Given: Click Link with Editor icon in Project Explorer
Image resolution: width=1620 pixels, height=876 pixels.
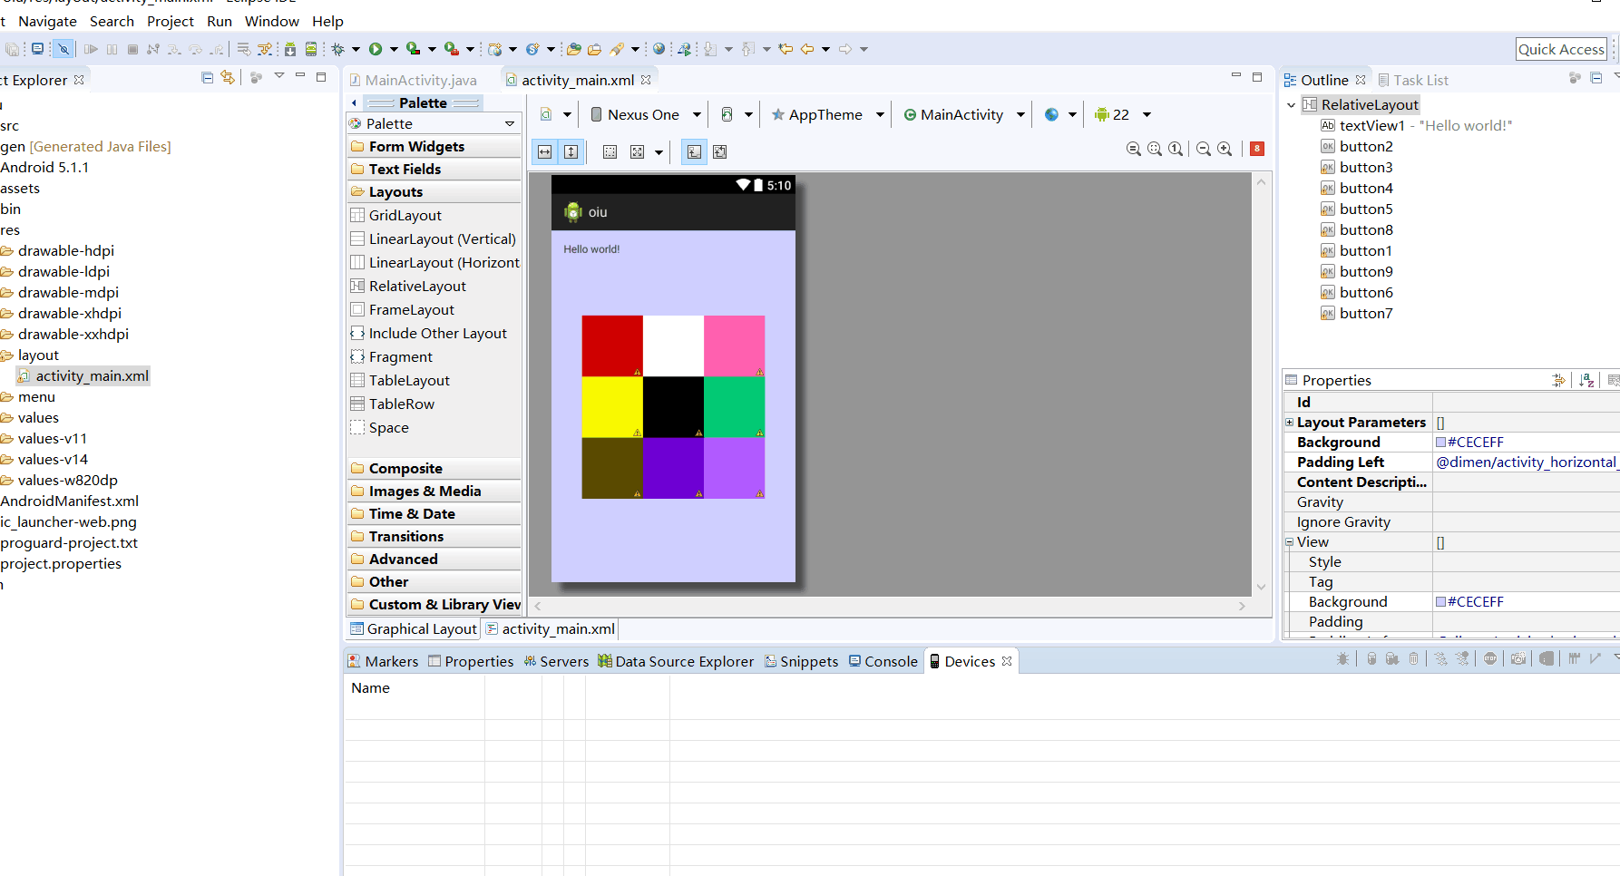Looking at the screenshot, I should click(228, 78).
